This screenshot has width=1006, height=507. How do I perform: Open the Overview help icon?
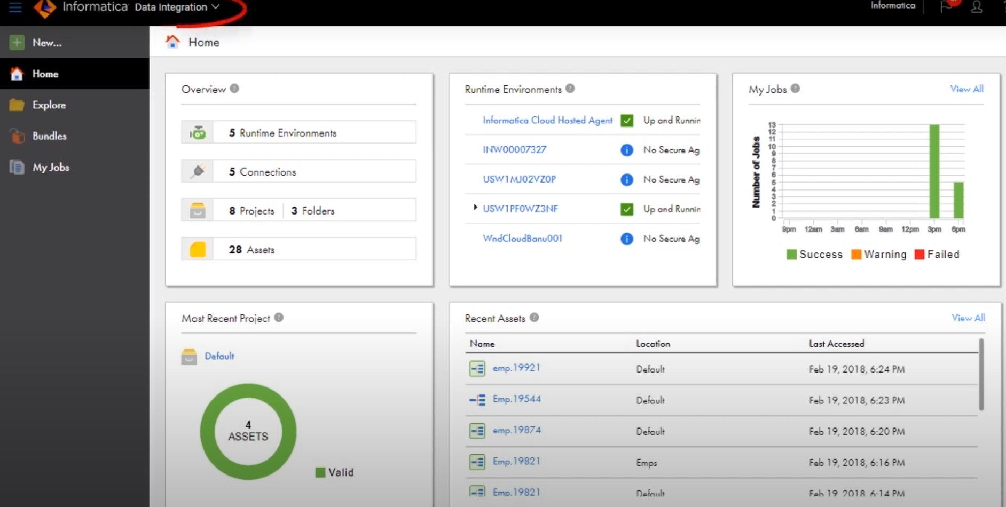pyautogui.click(x=235, y=89)
